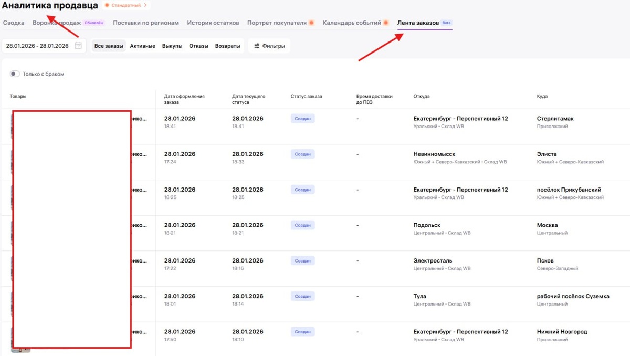Show Возвраты orders

click(x=227, y=46)
